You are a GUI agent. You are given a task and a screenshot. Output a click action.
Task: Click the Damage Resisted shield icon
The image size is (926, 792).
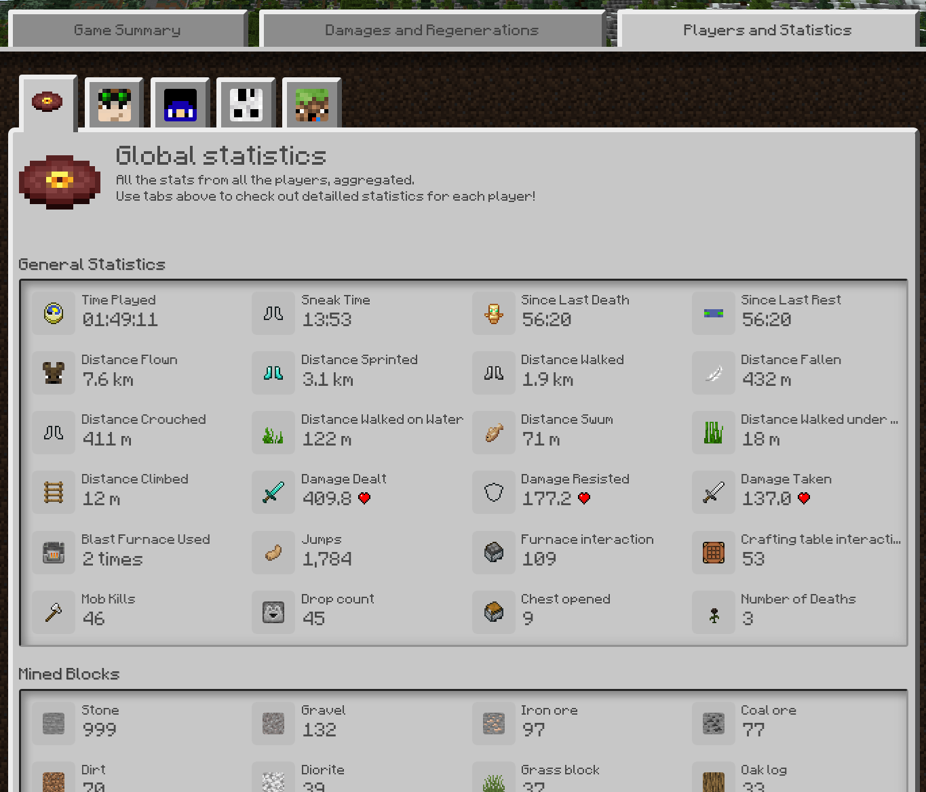pos(494,492)
